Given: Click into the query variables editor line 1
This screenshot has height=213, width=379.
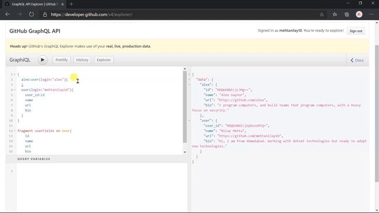Looking at the screenshot, I should pos(101,171).
